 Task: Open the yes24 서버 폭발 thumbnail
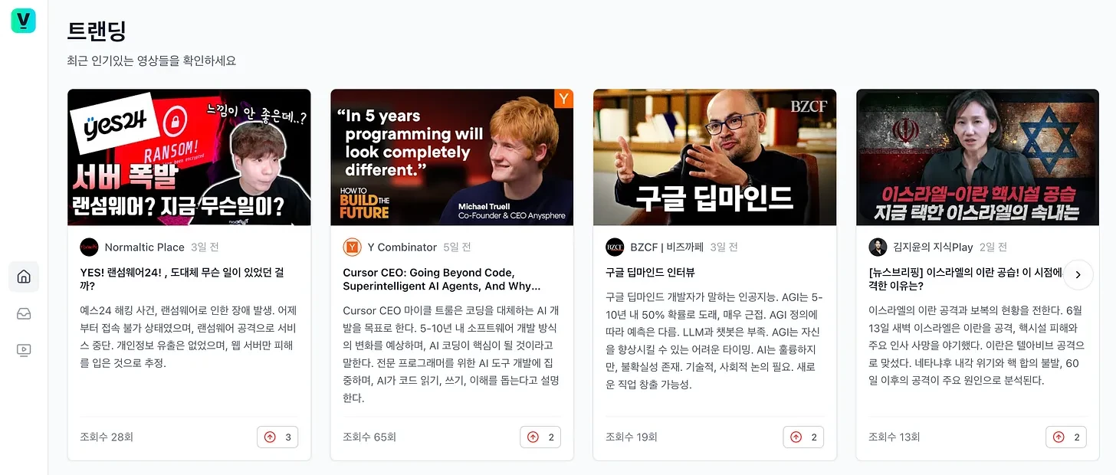coord(189,157)
